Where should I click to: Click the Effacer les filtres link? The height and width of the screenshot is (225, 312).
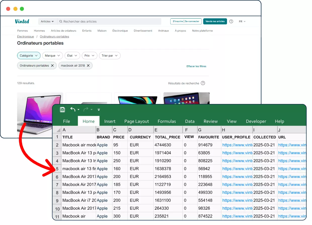tap(197, 66)
